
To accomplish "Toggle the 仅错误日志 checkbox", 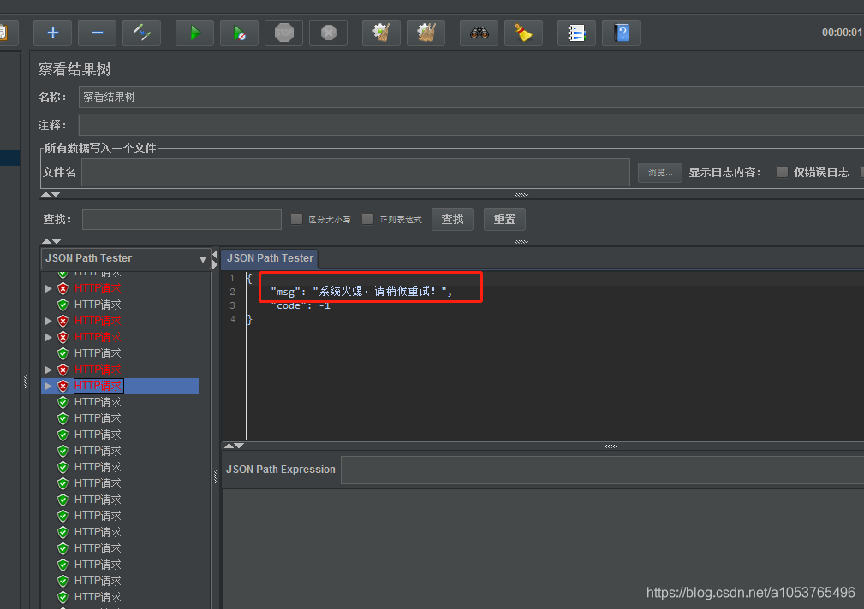I will pos(782,171).
